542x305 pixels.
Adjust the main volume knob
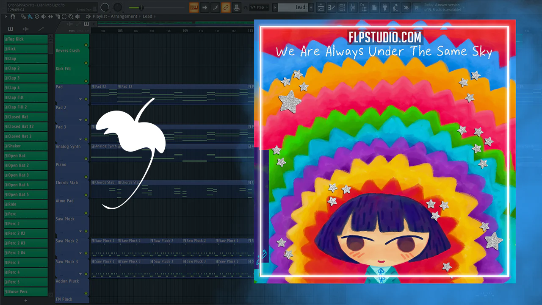tap(105, 7)
